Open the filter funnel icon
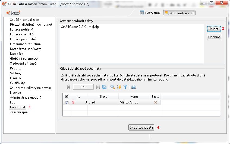 (125, 87)
